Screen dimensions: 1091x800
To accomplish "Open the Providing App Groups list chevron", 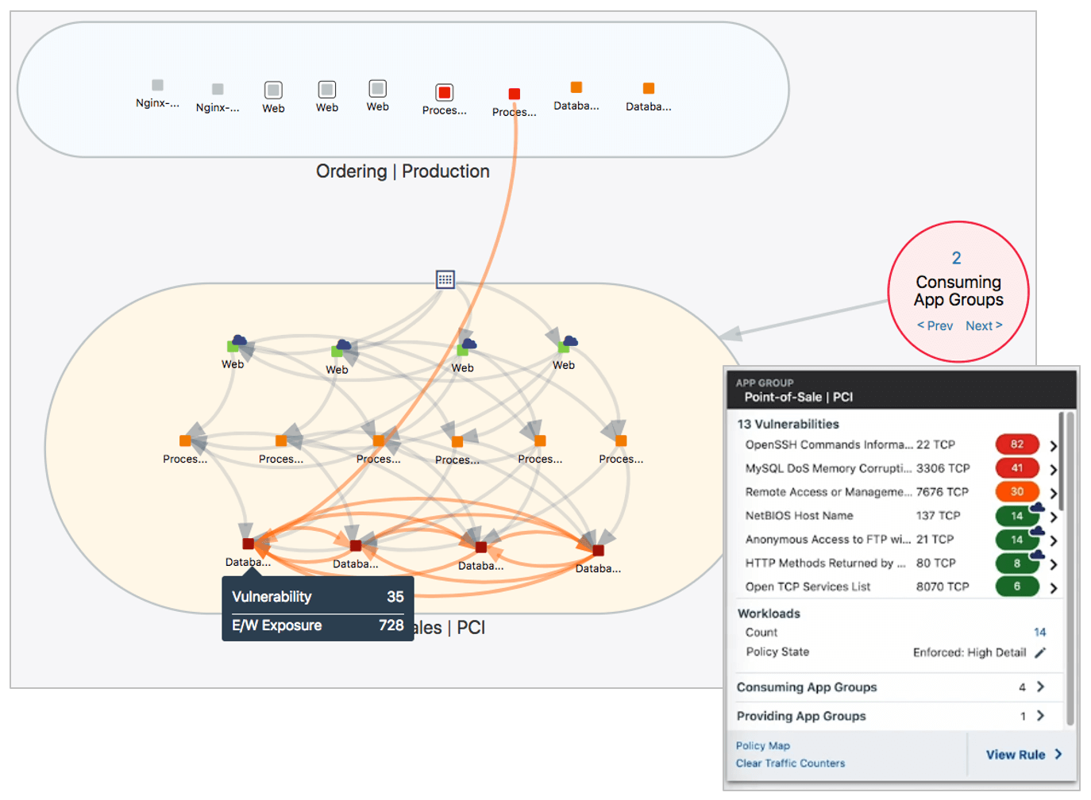I will click(1040, 716).
